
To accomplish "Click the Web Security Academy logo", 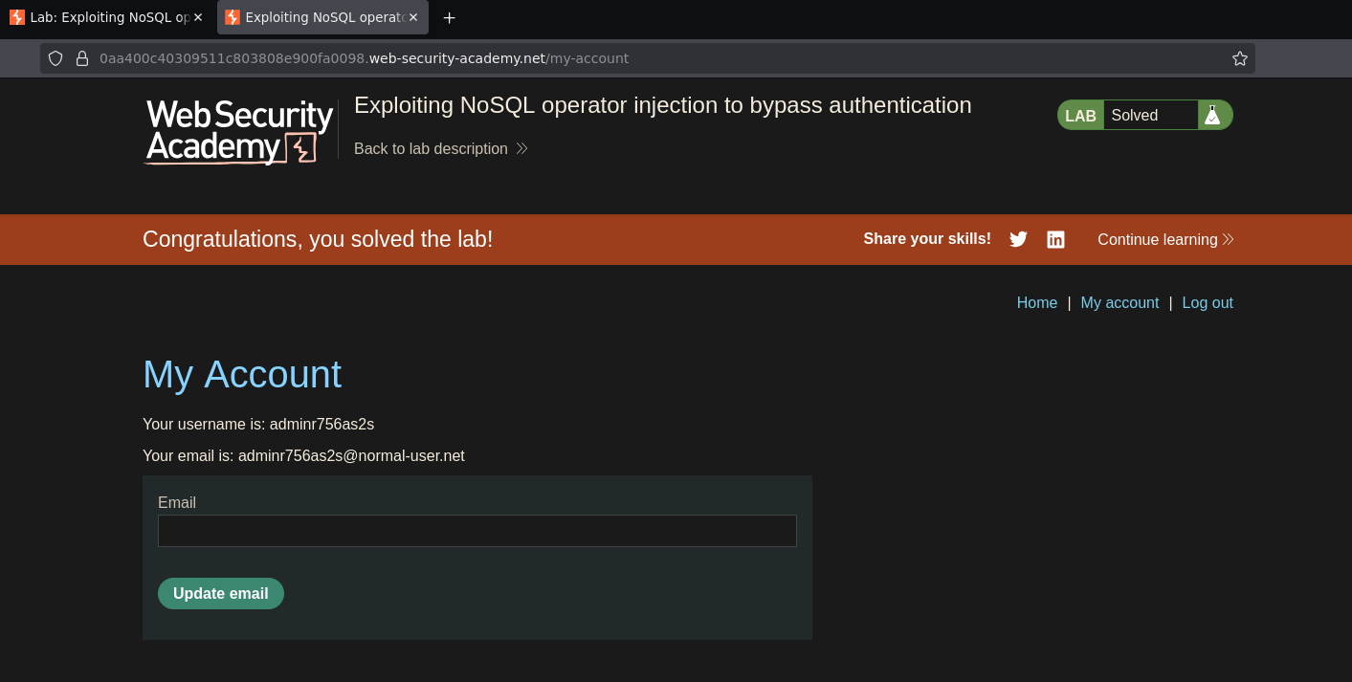I will [x=238, y=131].
